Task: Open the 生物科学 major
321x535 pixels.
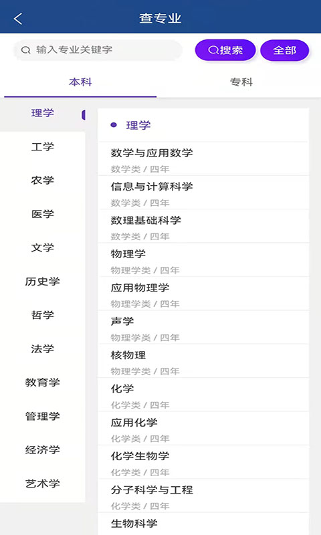Action: coord(203,524)
